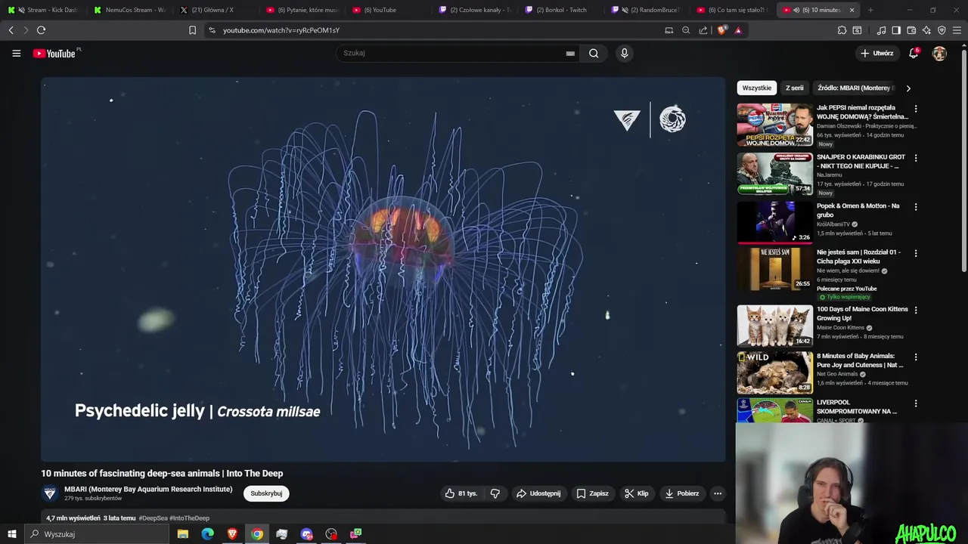Open options for Maine Coon Kittens video
Viewport: 968px width, 544px height.
click(x=916, y=310)
